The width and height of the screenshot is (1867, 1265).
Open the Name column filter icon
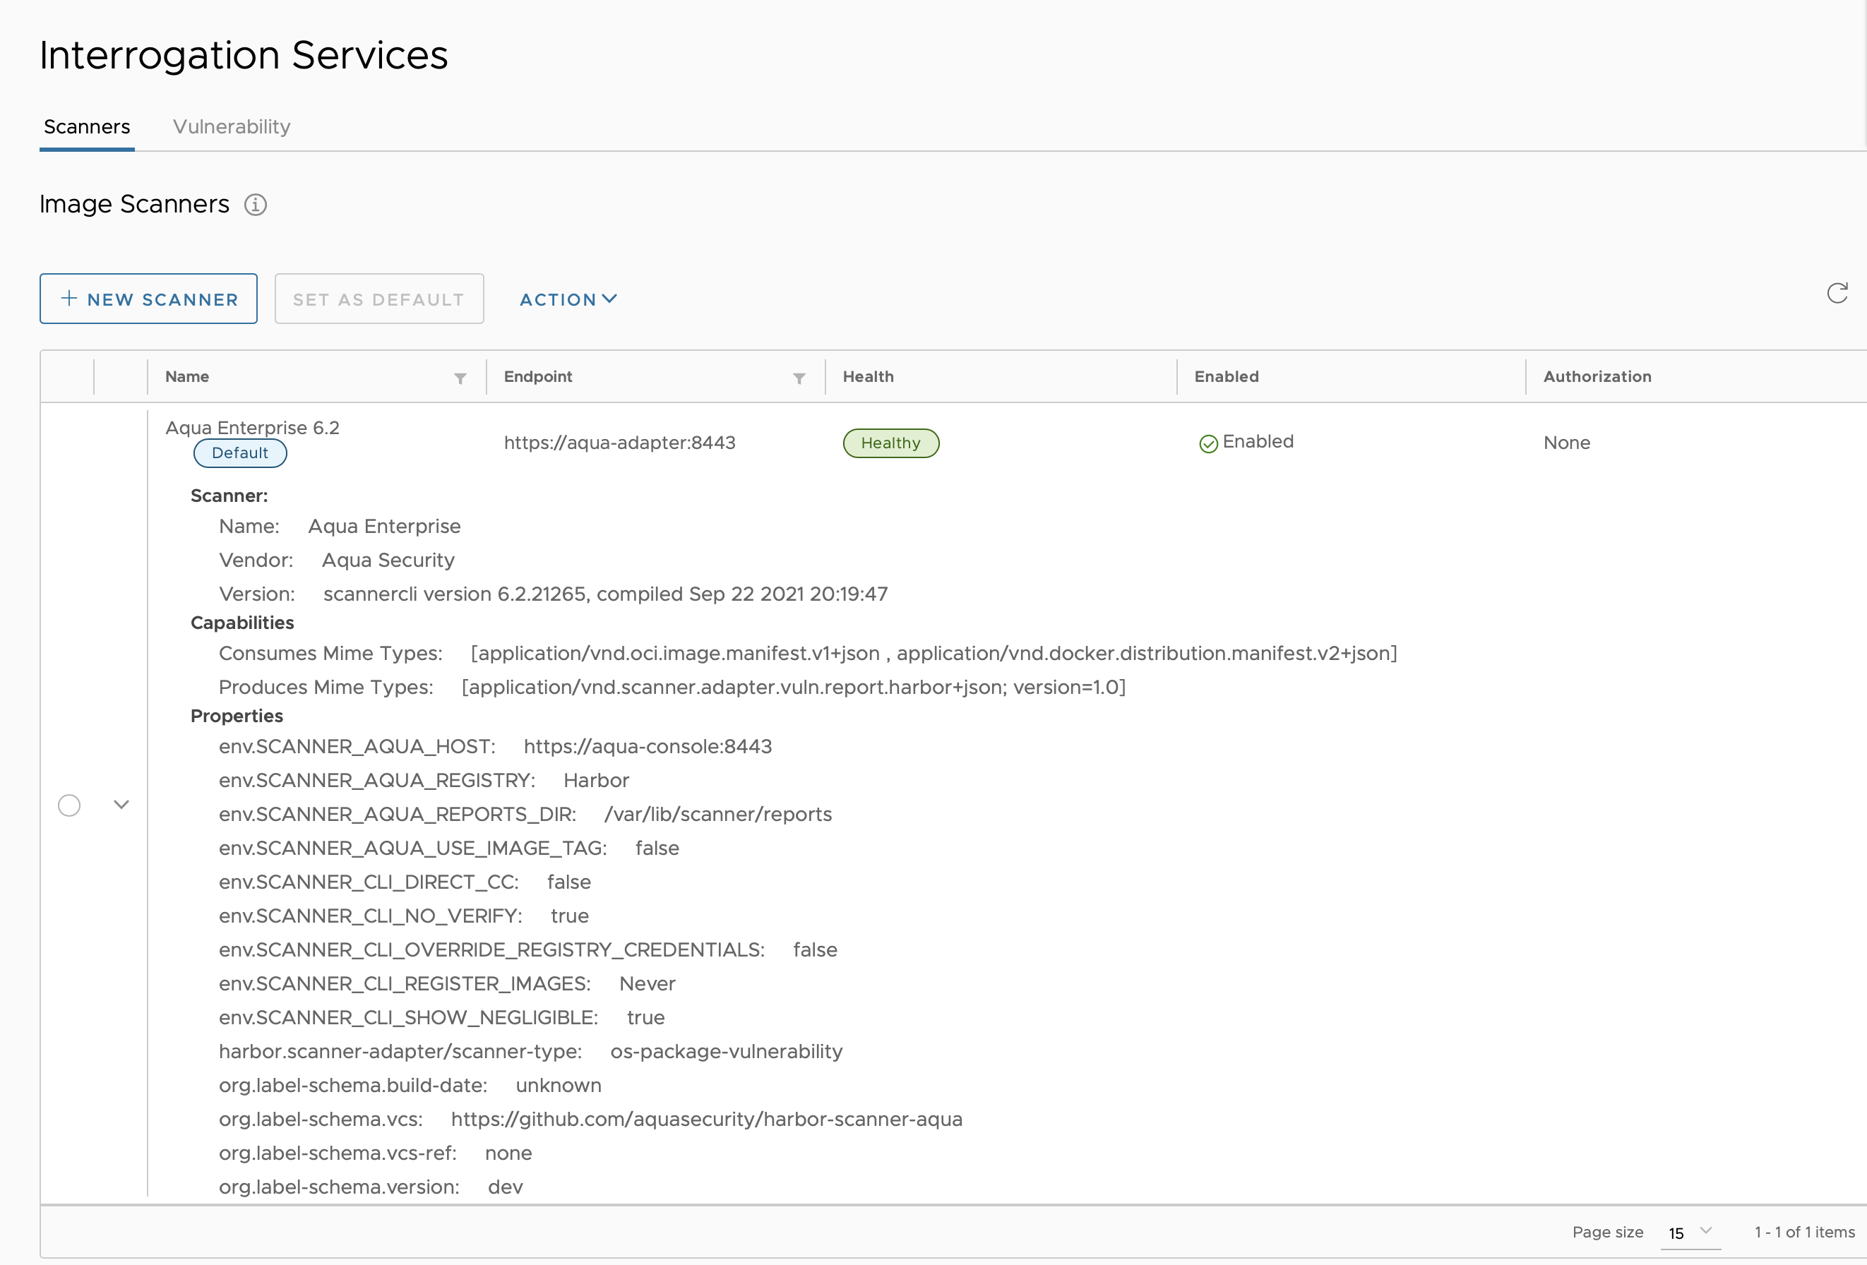tap(460, 378)
